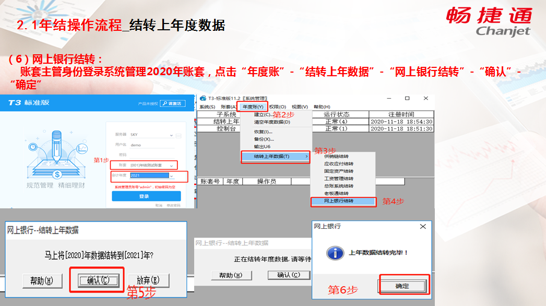Click the 请激活 activation button with key icon

[173, 103]
